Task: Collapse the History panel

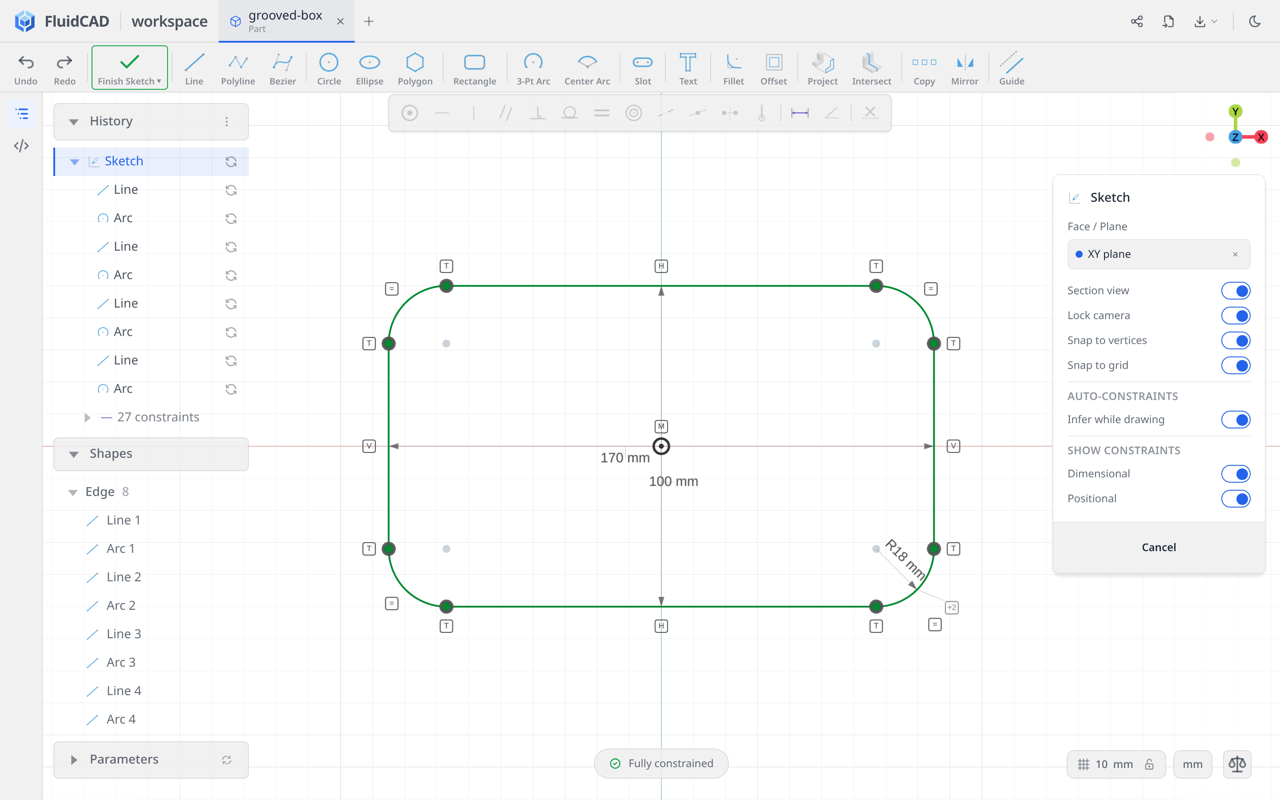Action: (x=73, y=122)
